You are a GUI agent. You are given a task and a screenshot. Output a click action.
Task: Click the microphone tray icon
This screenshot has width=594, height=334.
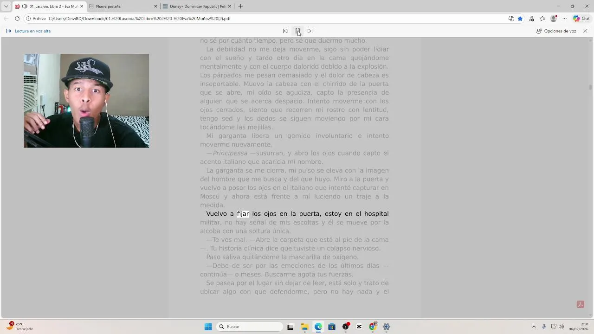pos(544,327)
